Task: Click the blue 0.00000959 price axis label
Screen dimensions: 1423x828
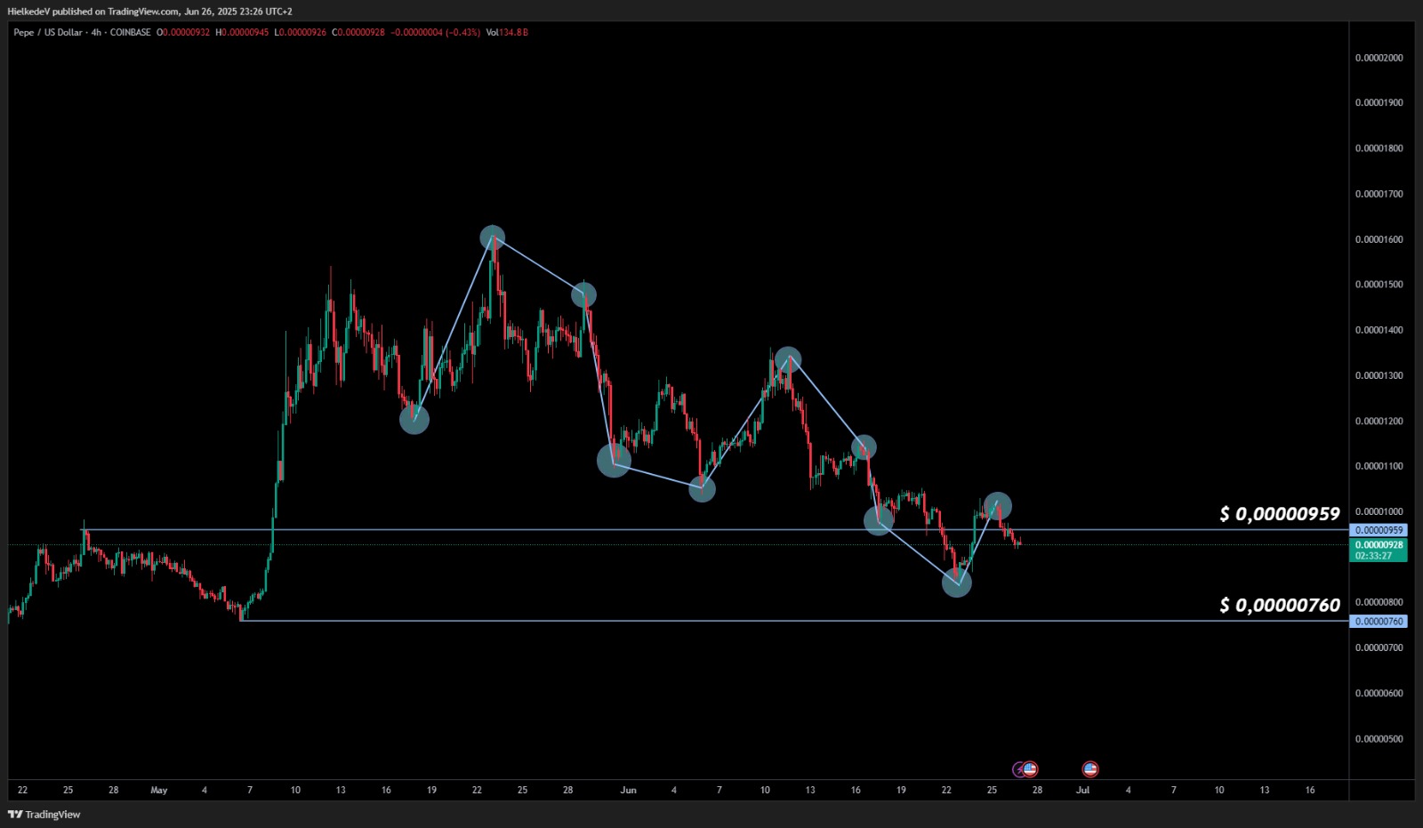Action: point(1379,530)
